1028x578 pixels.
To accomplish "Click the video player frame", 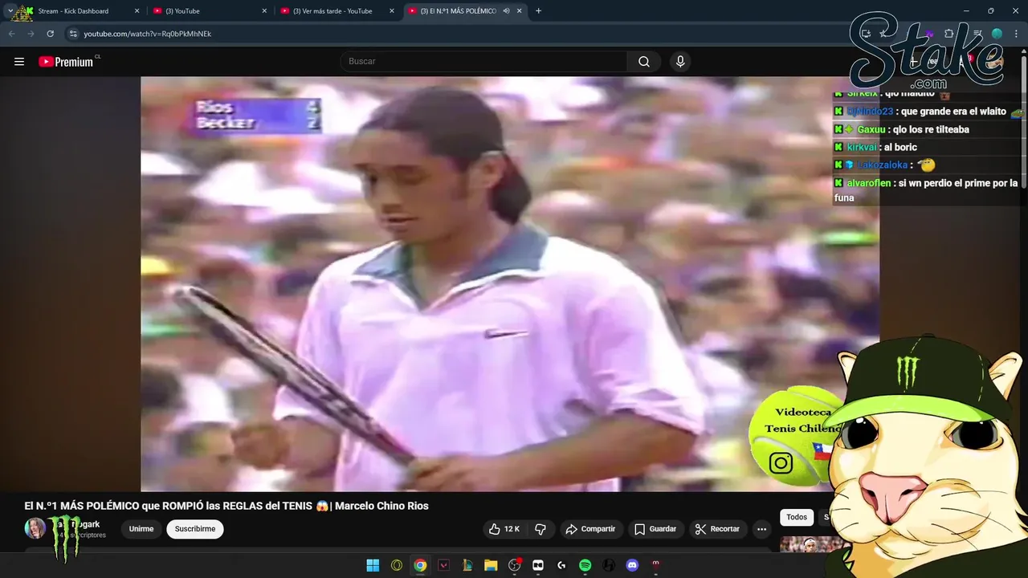I will (x=510, y=283).
